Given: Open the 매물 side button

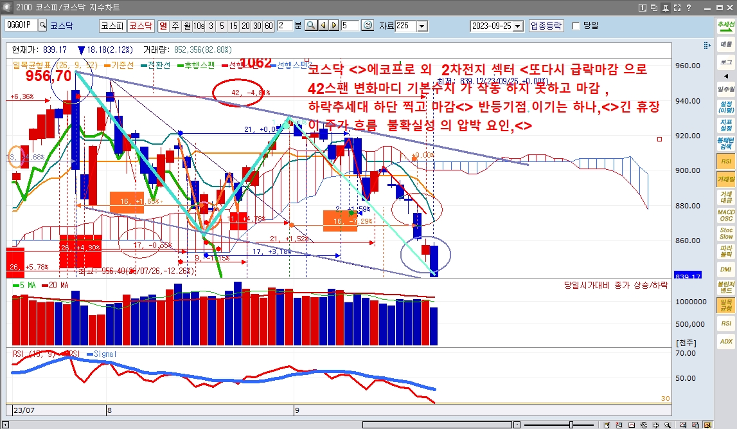Looking at the screenshot, I should point(726,44).
